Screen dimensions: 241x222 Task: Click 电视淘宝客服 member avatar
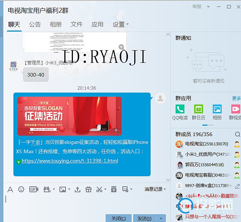(x=179, y=175)
